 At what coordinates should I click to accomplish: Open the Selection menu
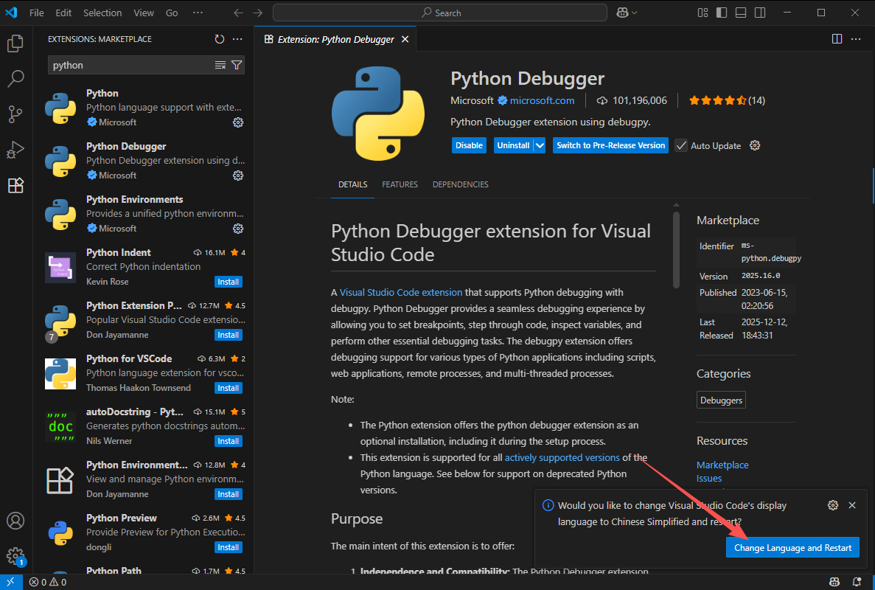pyautogui.click(x=102, y=13)
